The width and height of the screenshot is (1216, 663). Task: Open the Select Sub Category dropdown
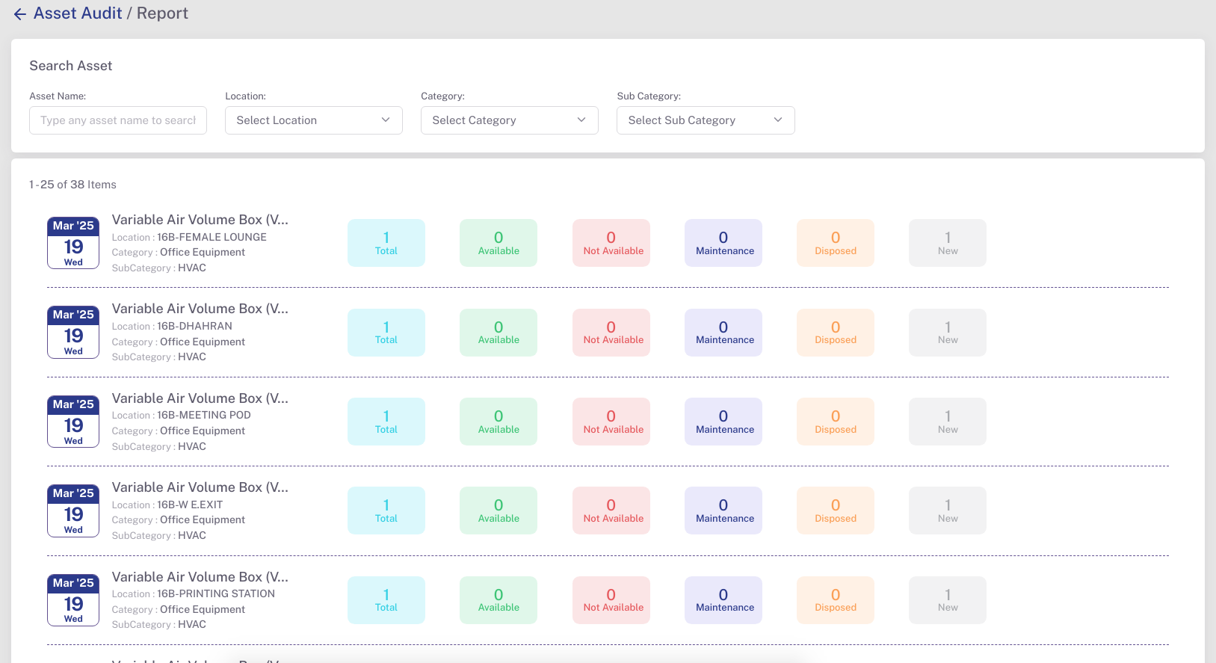705,120
